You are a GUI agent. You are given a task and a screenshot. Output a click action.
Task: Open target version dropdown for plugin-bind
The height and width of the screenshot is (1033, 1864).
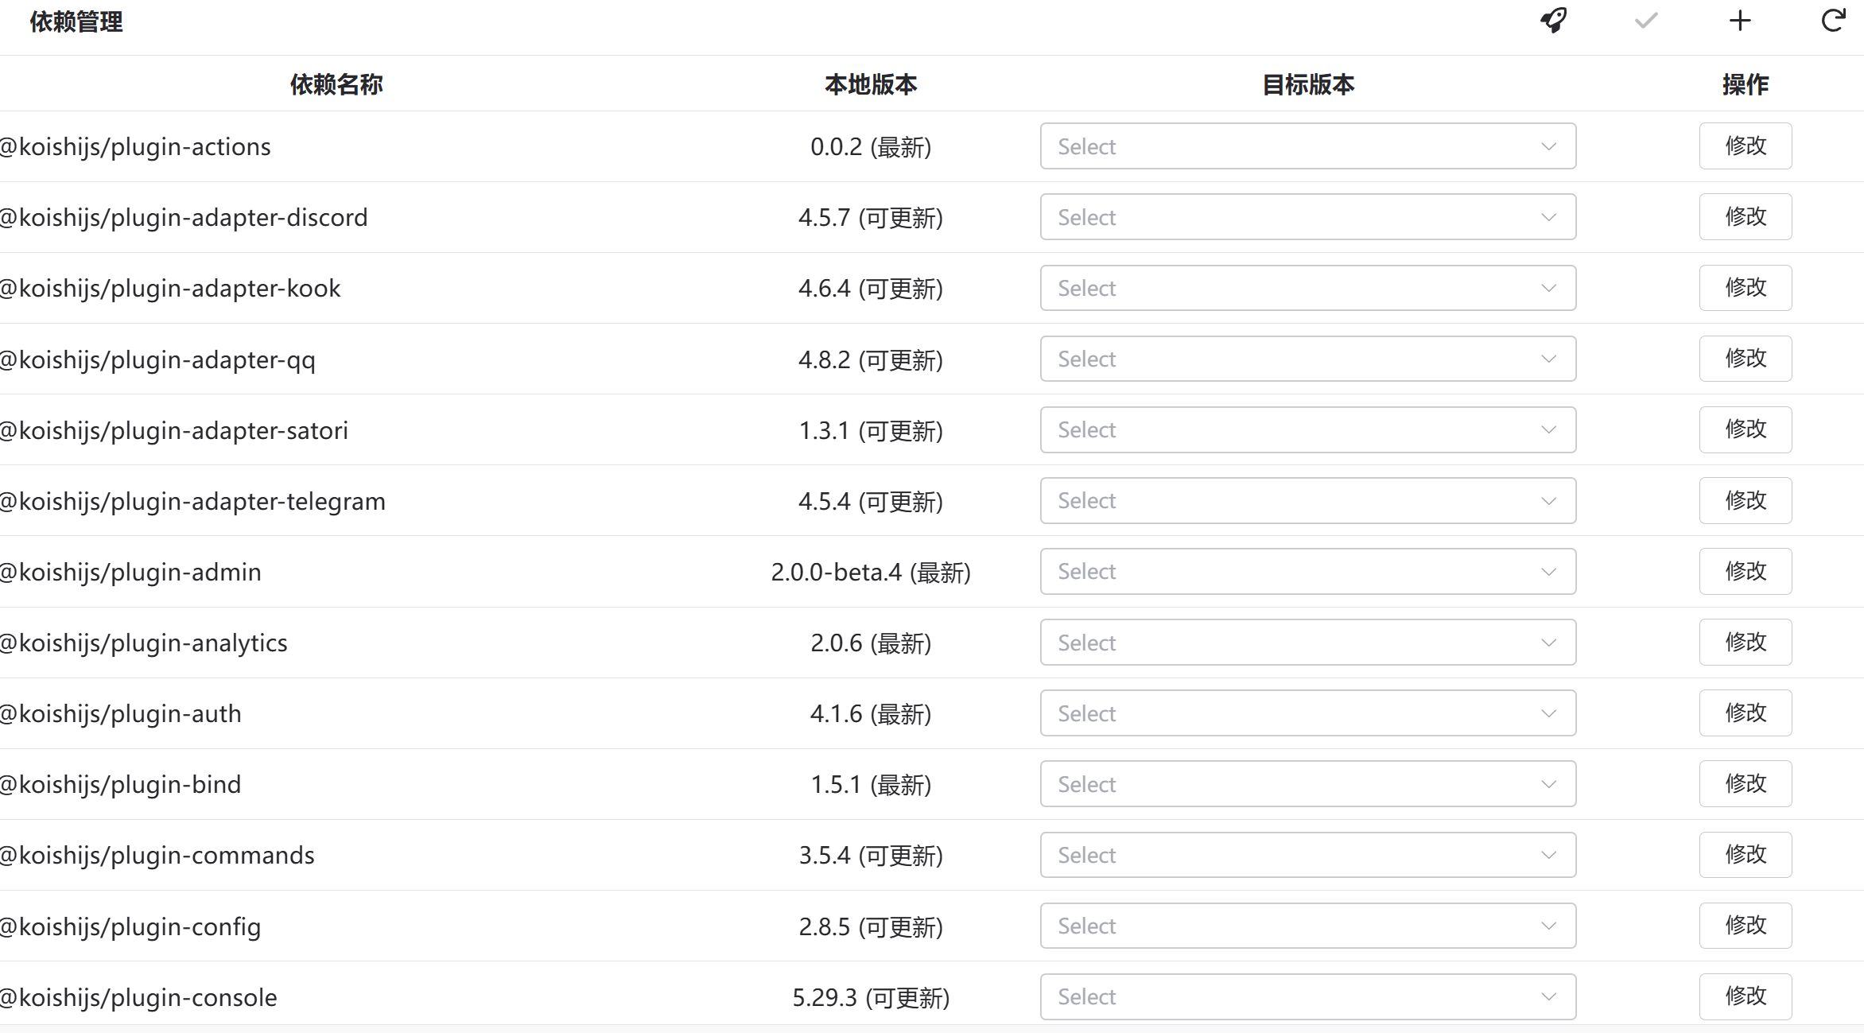[x=1308, y=784]
